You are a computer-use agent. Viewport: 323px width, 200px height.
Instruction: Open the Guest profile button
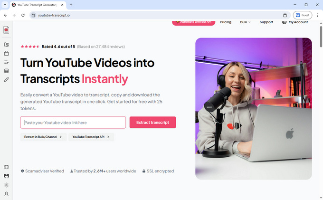pos(303,15)
